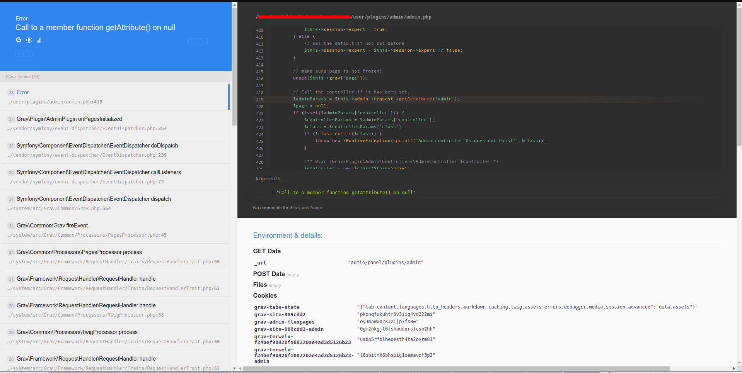742x373 pixels.
Task: Click scroll-down arrow of stack frames list
Action: tap(234, 368)
